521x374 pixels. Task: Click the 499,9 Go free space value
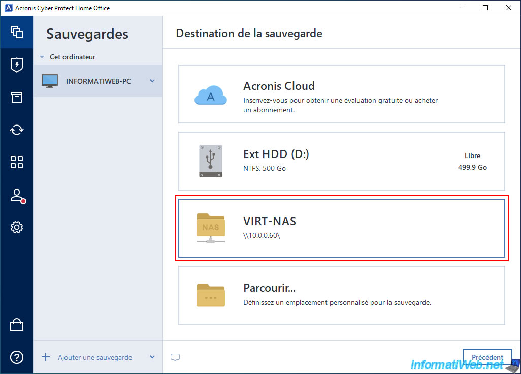[472, 167]
